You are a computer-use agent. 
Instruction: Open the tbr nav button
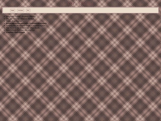pyautogui.click(x=28, y=10)
